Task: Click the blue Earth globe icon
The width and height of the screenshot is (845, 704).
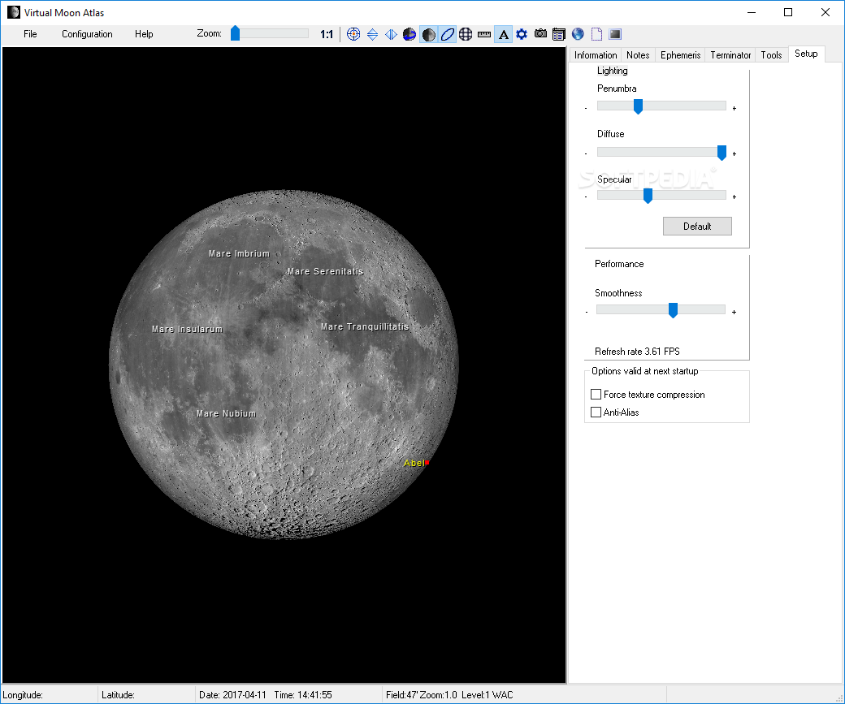Action: 578,34
